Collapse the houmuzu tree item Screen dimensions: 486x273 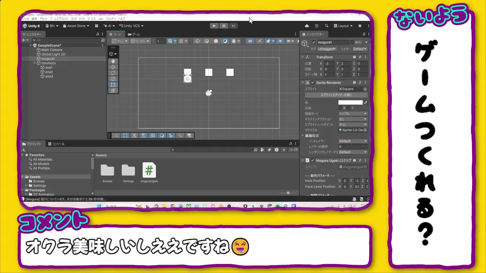click(x=35, y=63)
